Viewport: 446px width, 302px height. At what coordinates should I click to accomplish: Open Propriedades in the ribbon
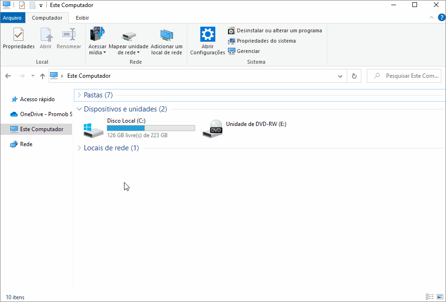[19, 38]
